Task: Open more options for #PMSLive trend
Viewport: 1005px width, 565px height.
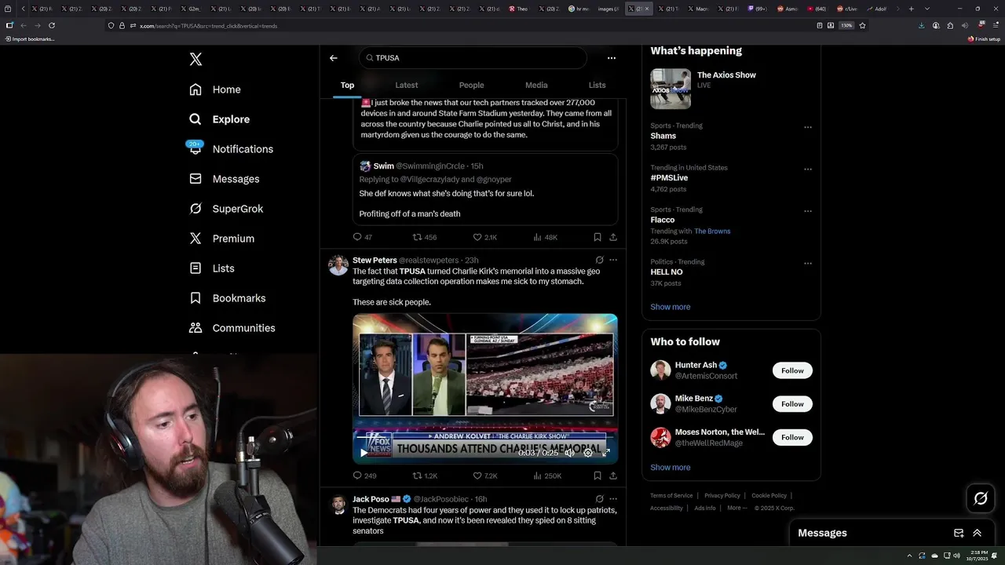Action: (x=807, y=169)
